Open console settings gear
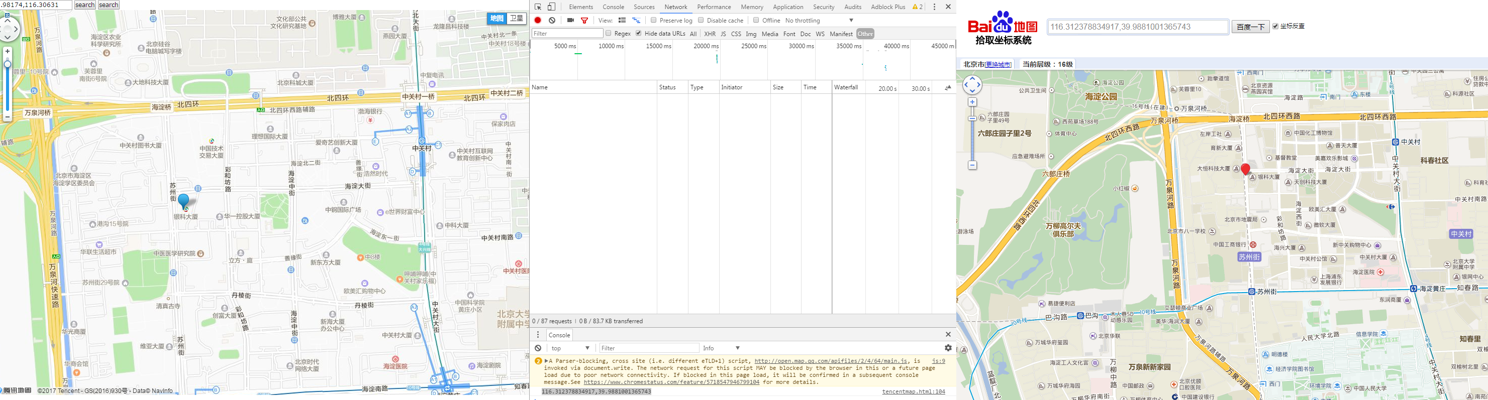Image resolution: width=1488 pixels, height=400 pixels. click(x=948, y=348)
